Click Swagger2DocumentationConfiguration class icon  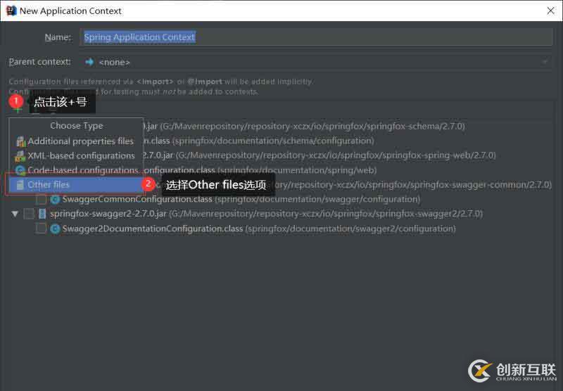click(55, 229)
